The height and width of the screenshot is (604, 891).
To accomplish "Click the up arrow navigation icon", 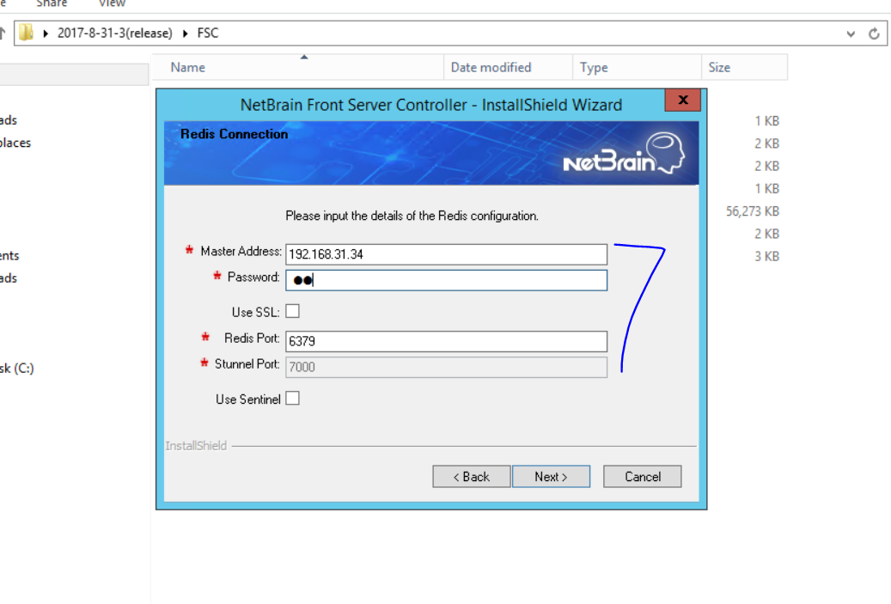I will 3,33.
